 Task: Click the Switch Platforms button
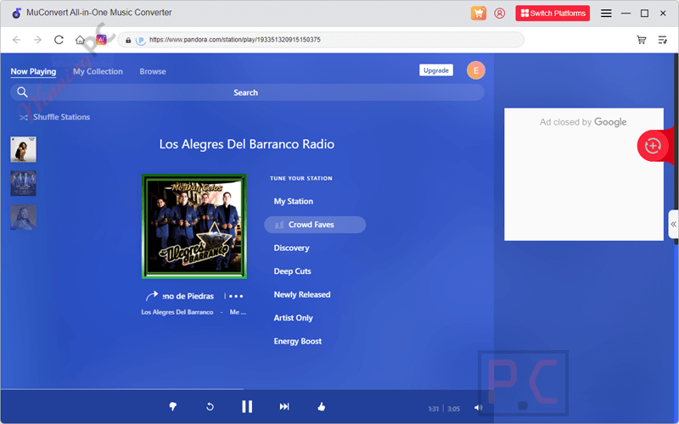(553, 13)
